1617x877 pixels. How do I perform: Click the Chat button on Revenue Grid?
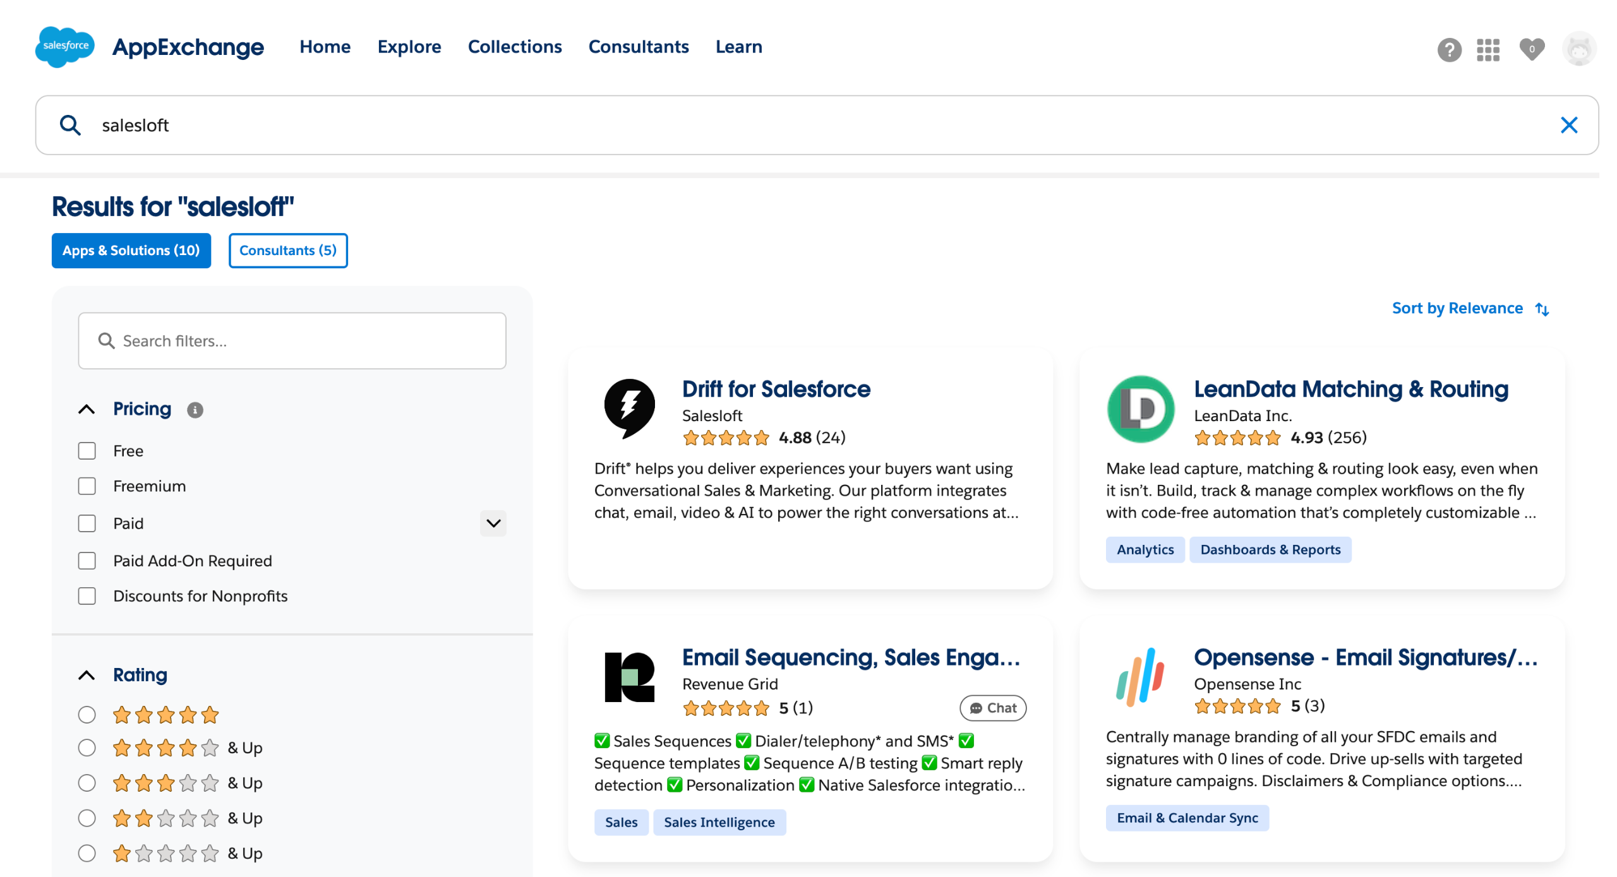tap(992, 708)
